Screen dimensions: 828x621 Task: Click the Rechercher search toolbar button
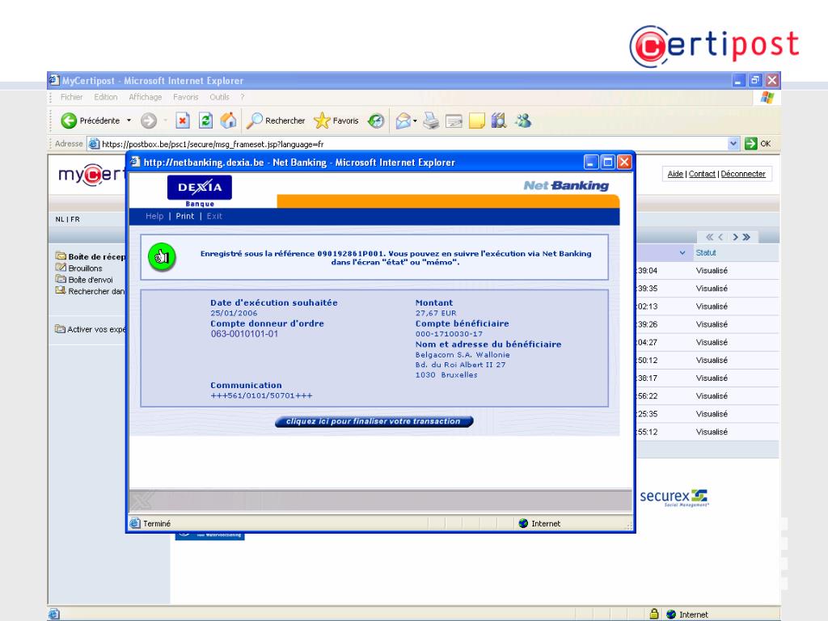(277, 121)
